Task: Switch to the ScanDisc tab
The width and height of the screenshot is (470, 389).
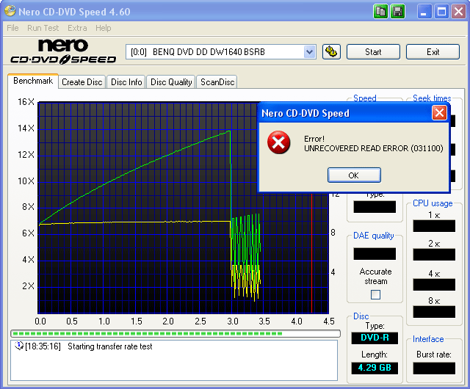Action: click(217, 82)
